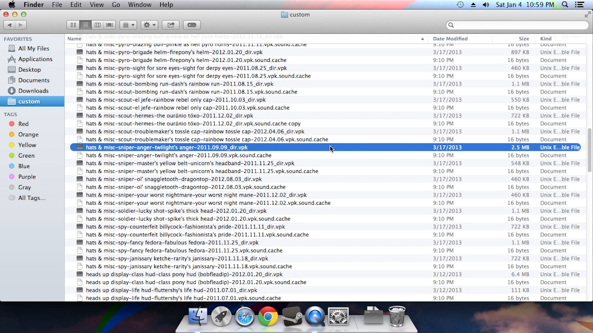
Task: Switch to list view
Action: [85, 25]
